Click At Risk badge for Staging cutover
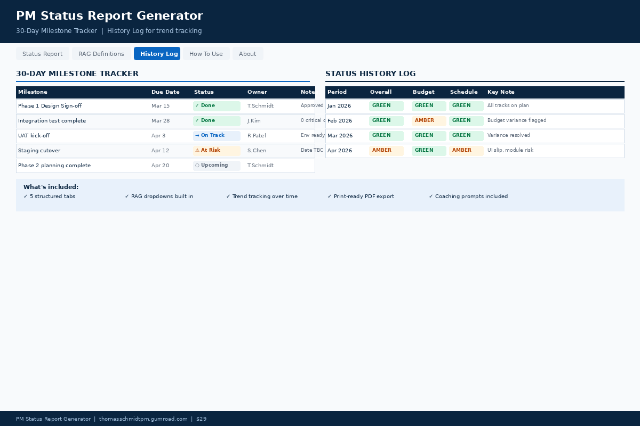This screenshot has width=640, height=426. click(x=217, y=151)
